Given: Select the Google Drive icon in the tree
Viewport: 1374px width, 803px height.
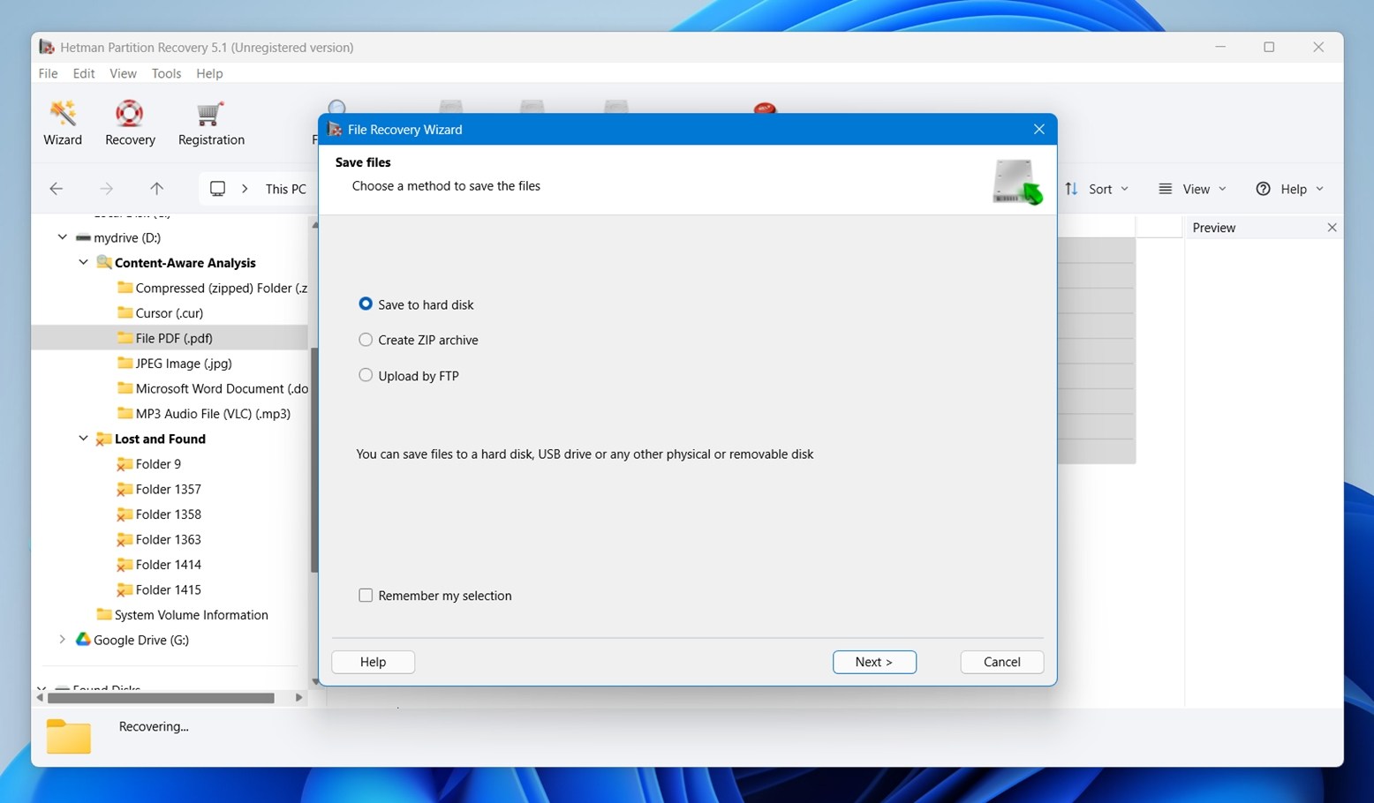Looking at the screenshot, I should coord(82,639).
